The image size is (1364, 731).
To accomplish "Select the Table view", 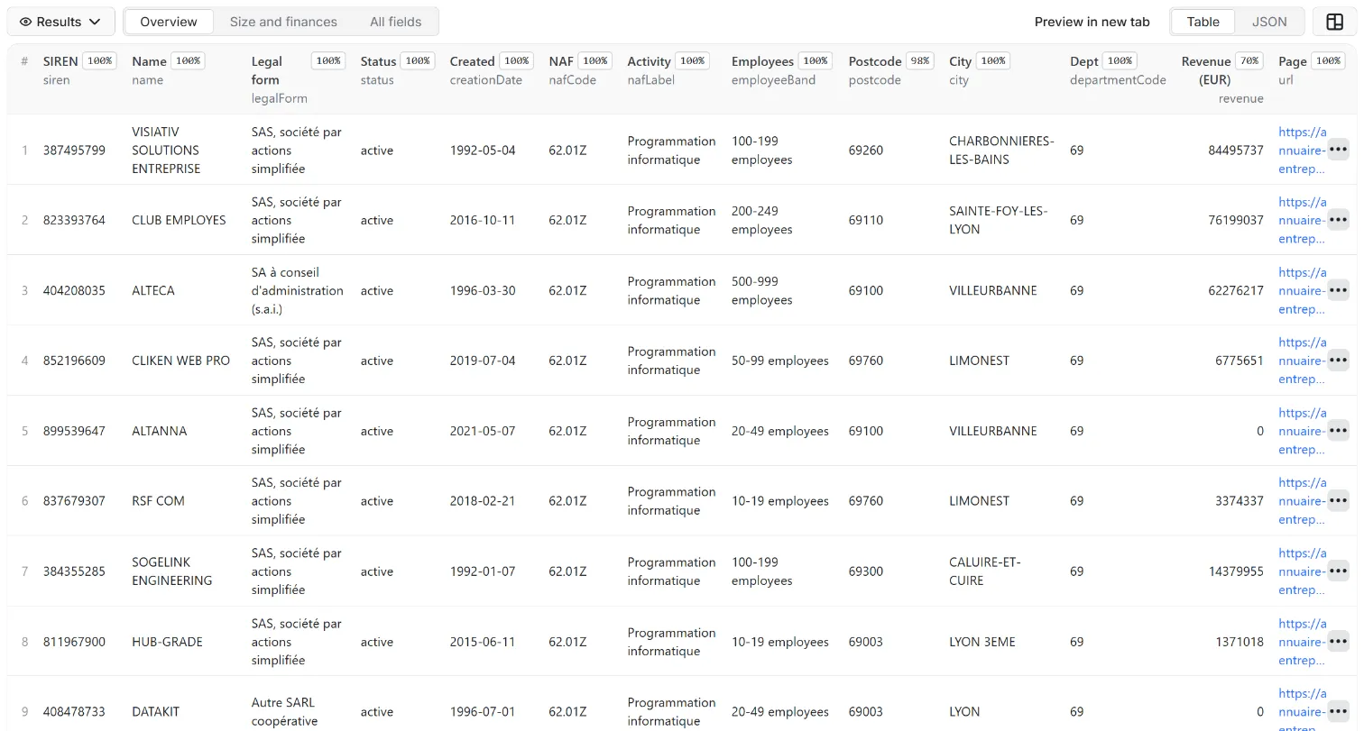I will coord(1203,22).
